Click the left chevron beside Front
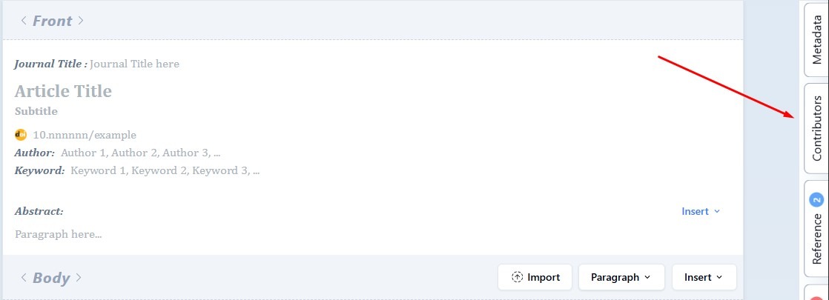The image size is (829, 300). point(24,21)
